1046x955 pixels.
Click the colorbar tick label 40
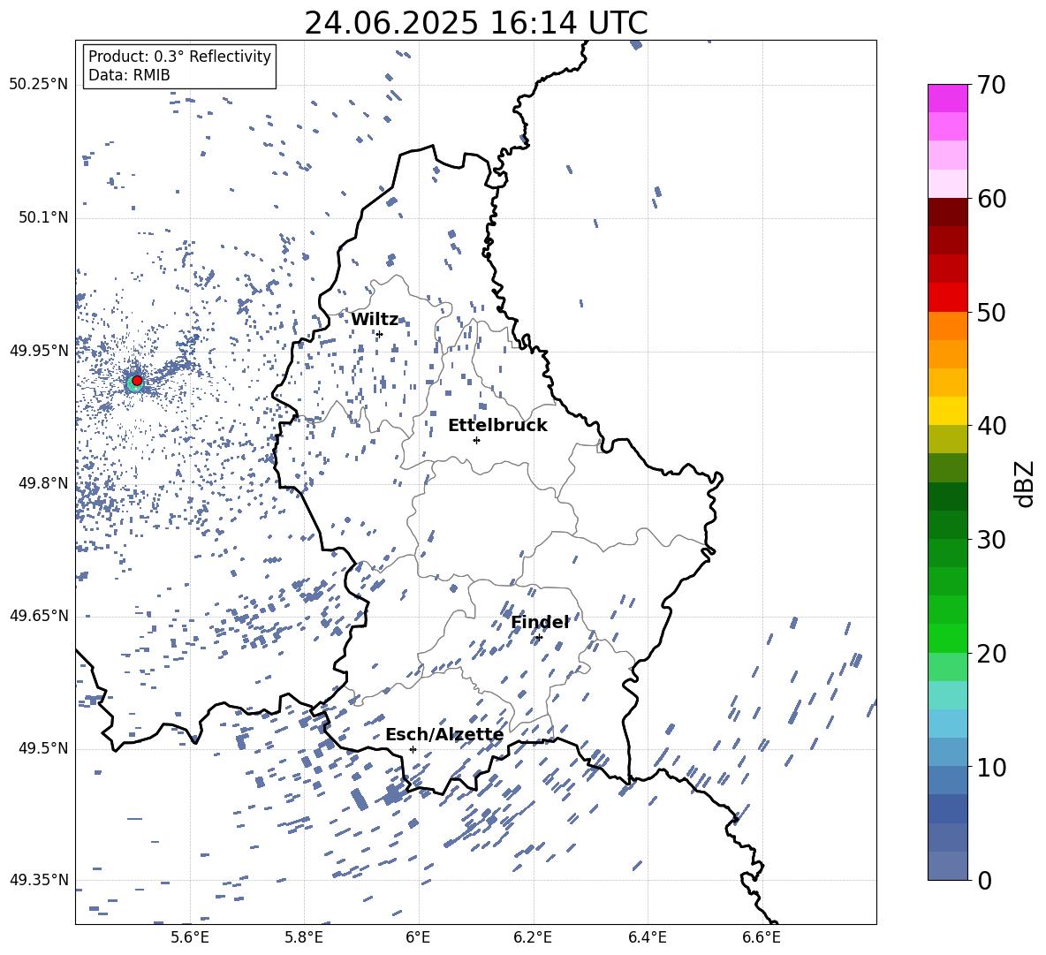pos(991,426)
